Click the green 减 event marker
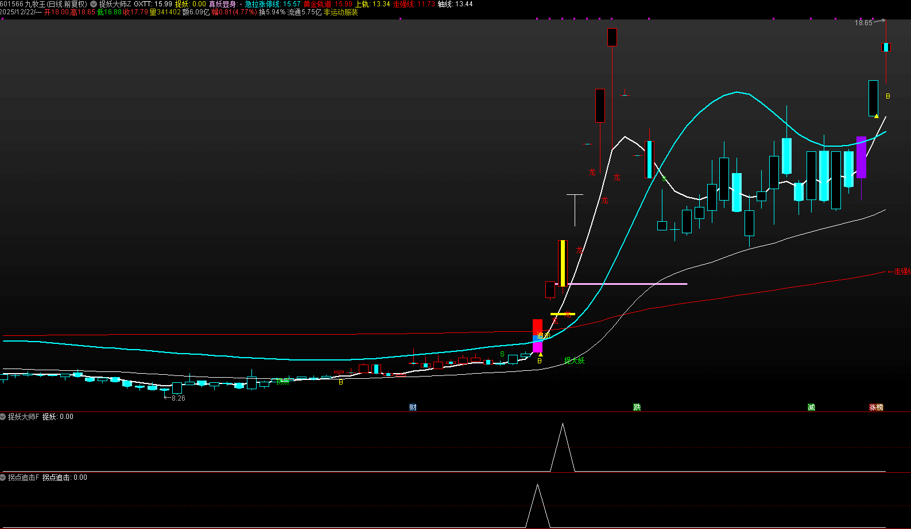The image size is (911, 529). pyautogui.click(x=811, y=407)
